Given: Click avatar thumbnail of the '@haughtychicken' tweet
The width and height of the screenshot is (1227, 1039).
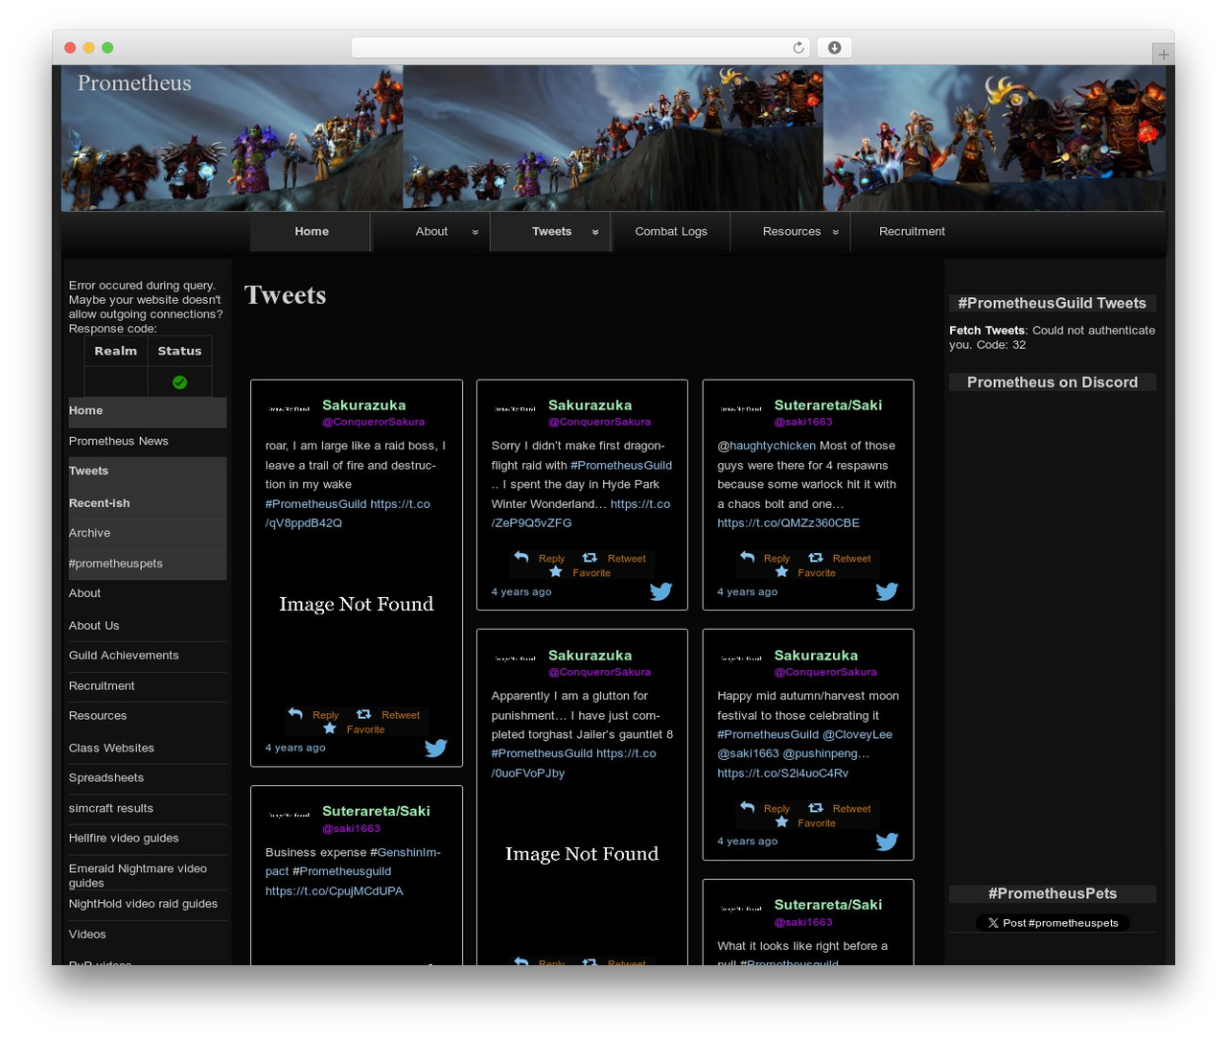Looking at the screenshot, I should [742, 409].
